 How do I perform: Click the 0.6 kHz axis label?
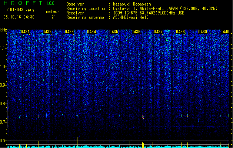coord(3,141)
